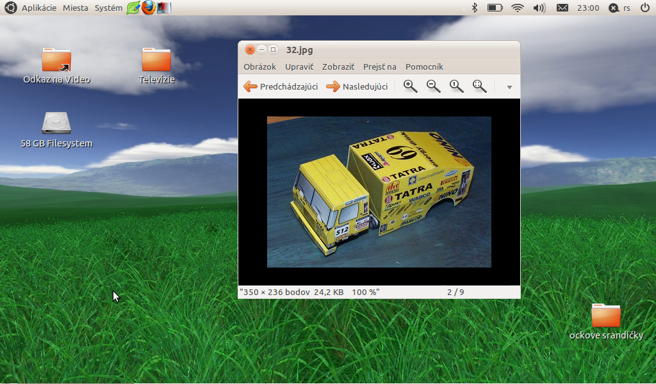Launch Firefox from the top panel

[x=148, y=8]
